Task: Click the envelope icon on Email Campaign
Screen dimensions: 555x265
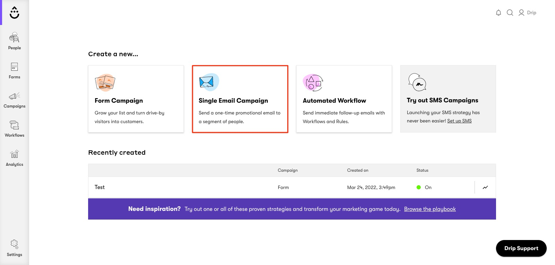Action: click(206, 82)
